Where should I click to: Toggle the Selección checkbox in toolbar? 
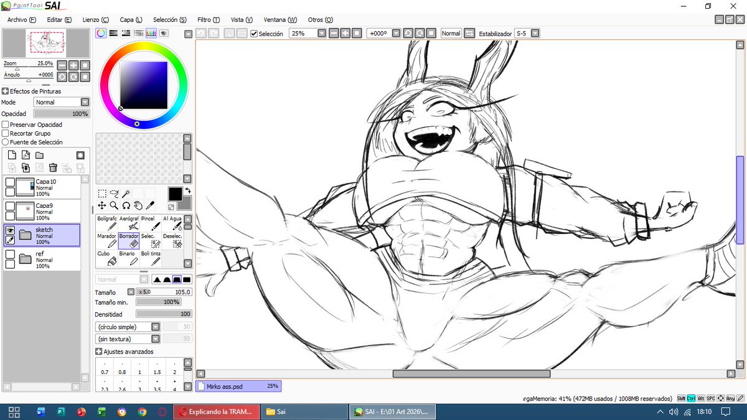[x=254, y=34]
